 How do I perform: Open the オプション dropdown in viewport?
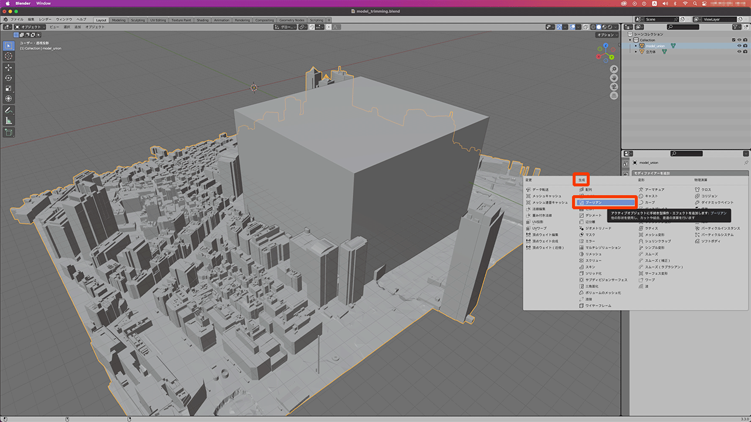click(607, 35)
